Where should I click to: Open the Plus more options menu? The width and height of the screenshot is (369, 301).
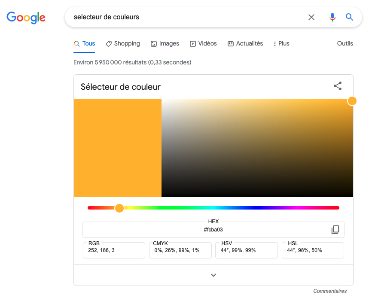tap(281, 43)
